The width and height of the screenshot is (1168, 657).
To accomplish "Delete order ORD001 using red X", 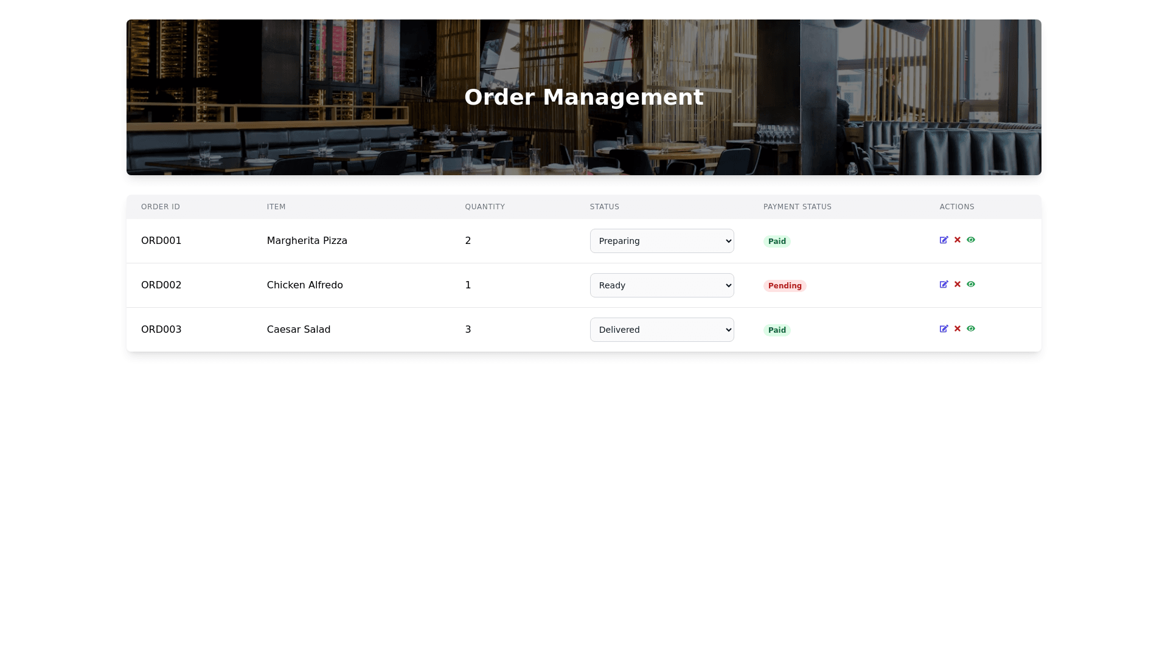I will click(x=958, y=240).
